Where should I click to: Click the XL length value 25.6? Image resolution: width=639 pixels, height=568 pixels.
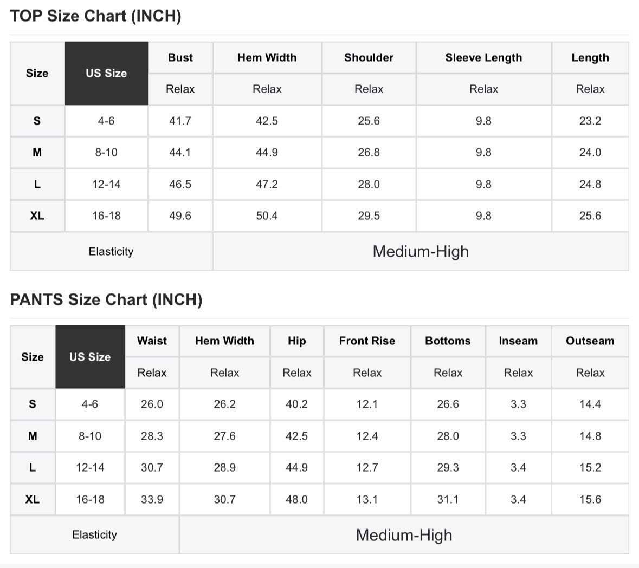coord(590,216)
